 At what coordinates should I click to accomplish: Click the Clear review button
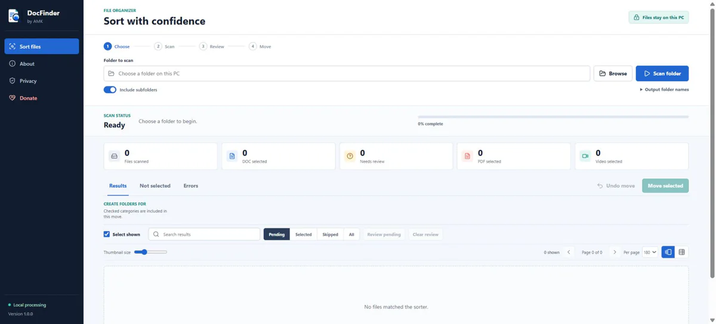tap(425, 234)
